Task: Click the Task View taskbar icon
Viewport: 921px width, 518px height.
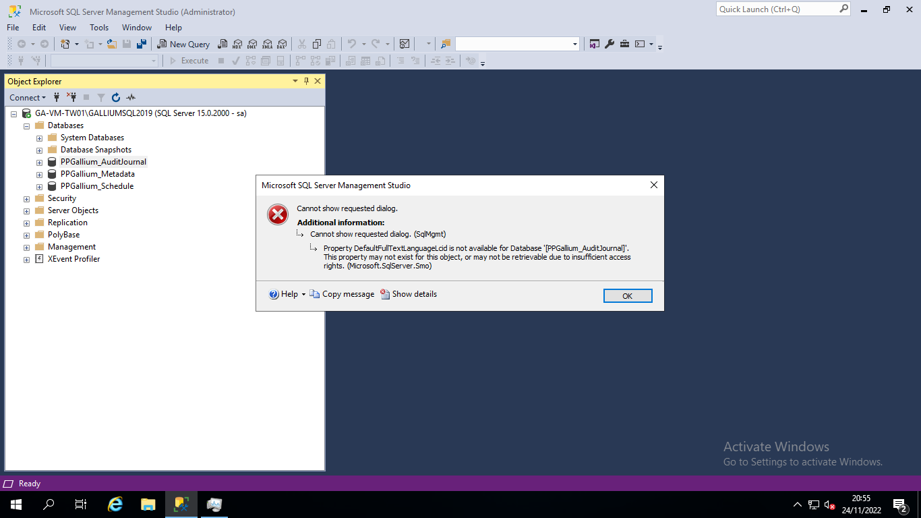Action: pos(81,504)
